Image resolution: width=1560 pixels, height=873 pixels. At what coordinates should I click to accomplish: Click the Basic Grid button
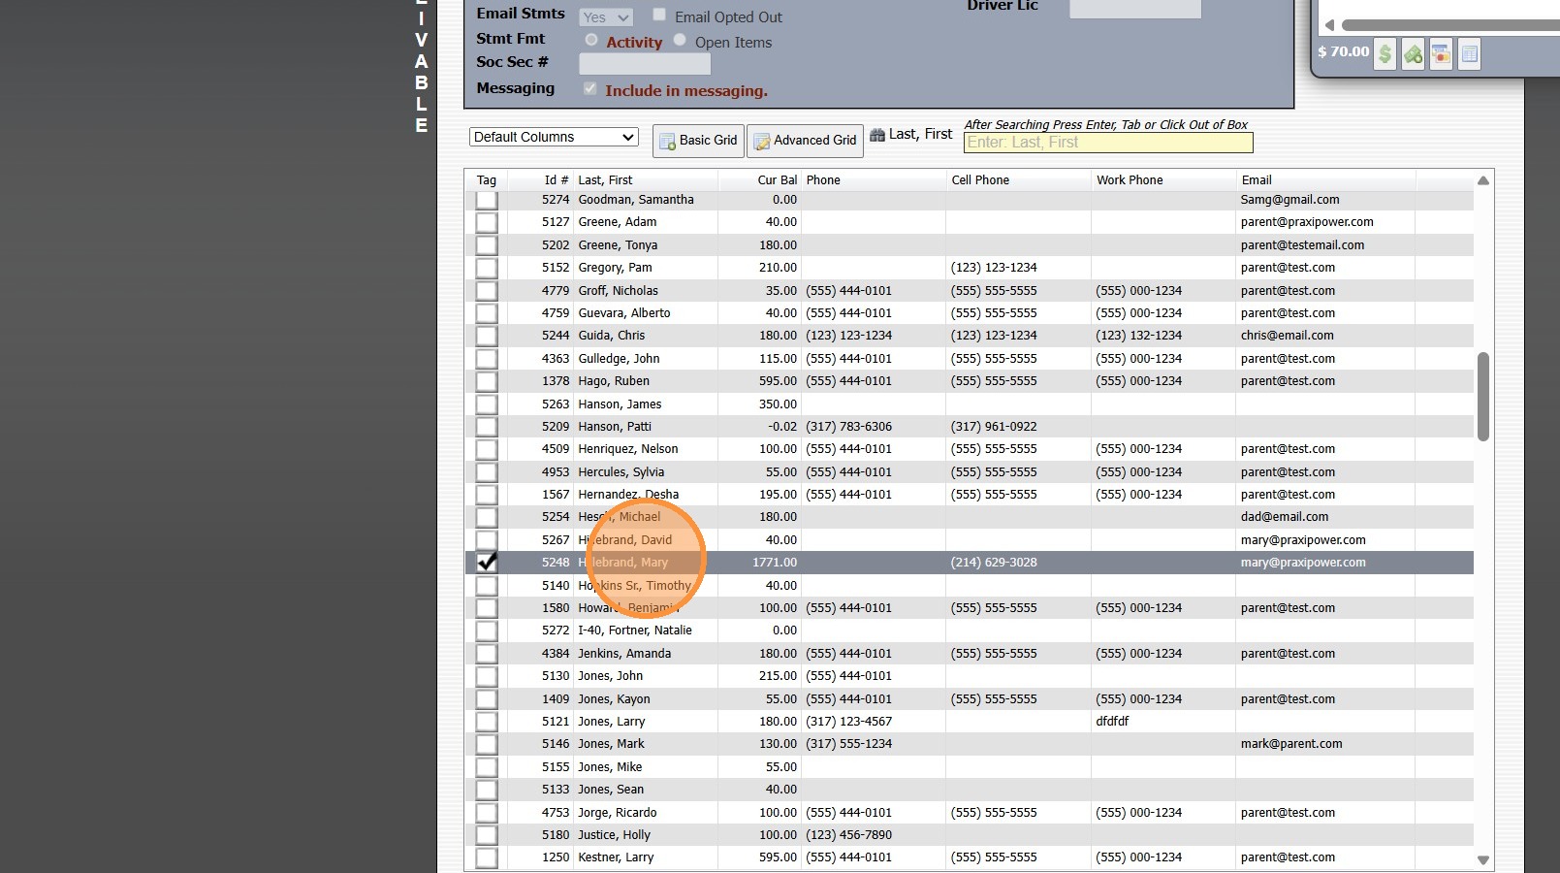[x=698, y=141]
